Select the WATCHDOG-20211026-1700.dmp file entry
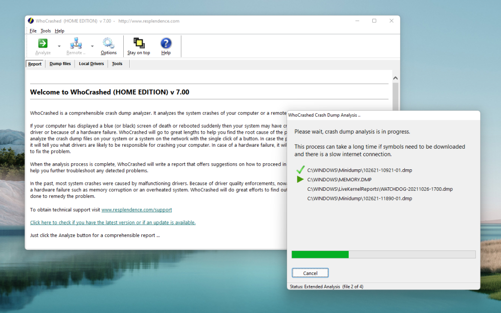Screen dimensions: 501x313 380,189
